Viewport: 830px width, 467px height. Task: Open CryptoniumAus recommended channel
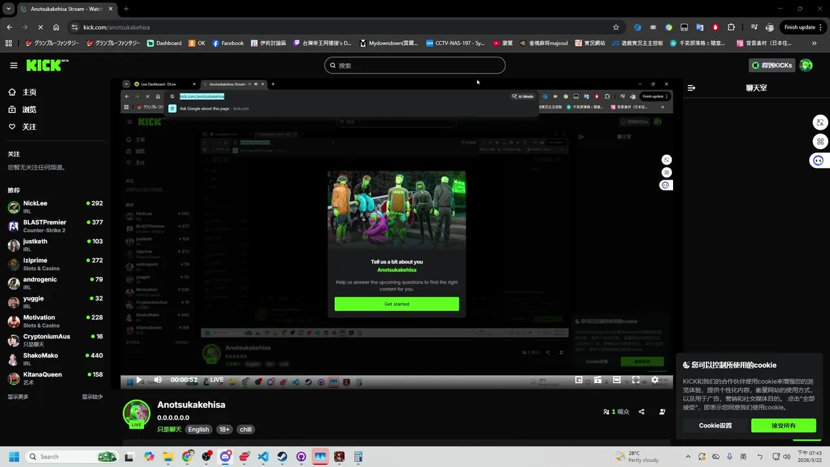[55, 340]
